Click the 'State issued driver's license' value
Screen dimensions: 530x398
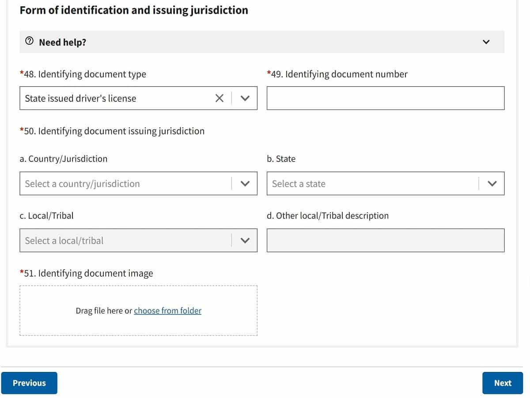pos(80,98)
